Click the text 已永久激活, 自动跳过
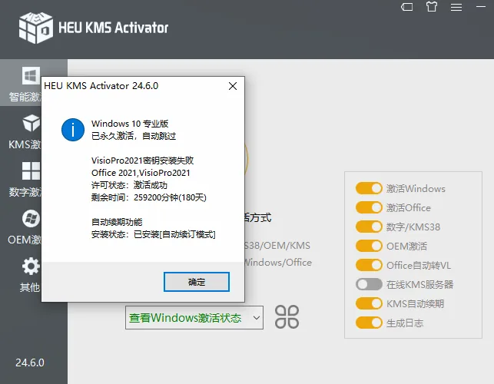 [134, 136]
